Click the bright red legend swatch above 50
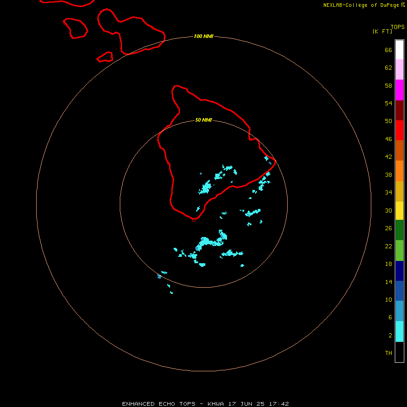 tap(399, 130)
